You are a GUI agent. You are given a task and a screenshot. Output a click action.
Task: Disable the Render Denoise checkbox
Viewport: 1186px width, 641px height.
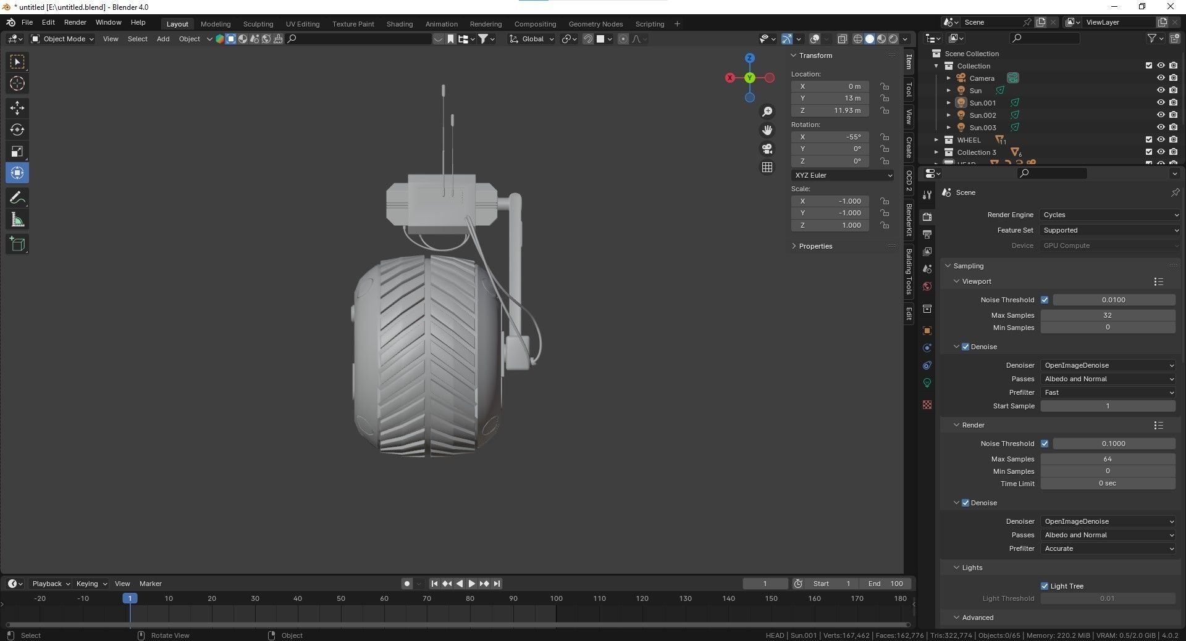965,503
